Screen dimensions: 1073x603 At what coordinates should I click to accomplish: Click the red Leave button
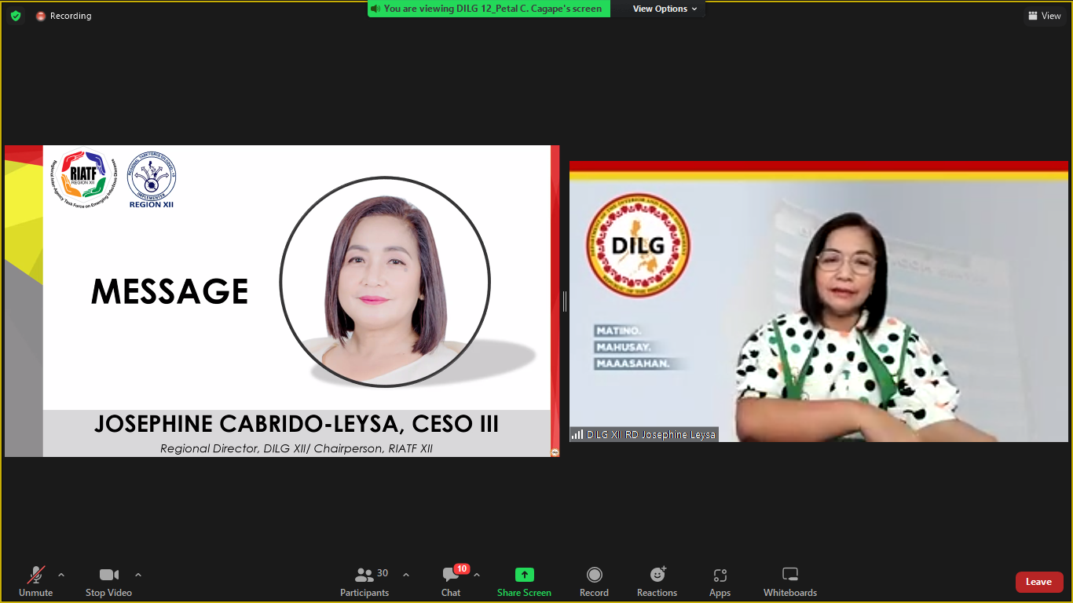[x=1039, y=582]
